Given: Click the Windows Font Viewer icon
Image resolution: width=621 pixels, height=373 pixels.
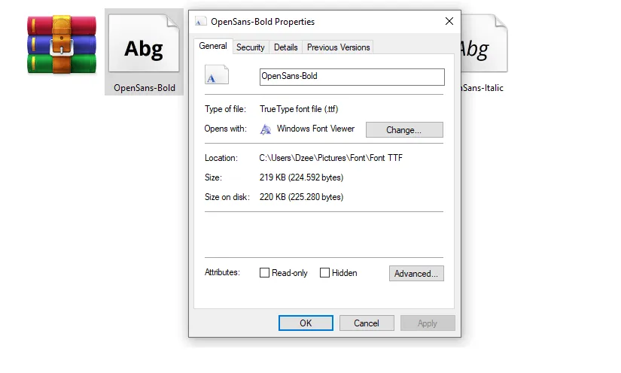Looking at the screenshot, I should click(266, 129).
